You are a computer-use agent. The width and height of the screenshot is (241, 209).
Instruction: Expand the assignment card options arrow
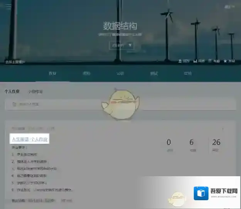pyautogui.click(x=222, y=129)
